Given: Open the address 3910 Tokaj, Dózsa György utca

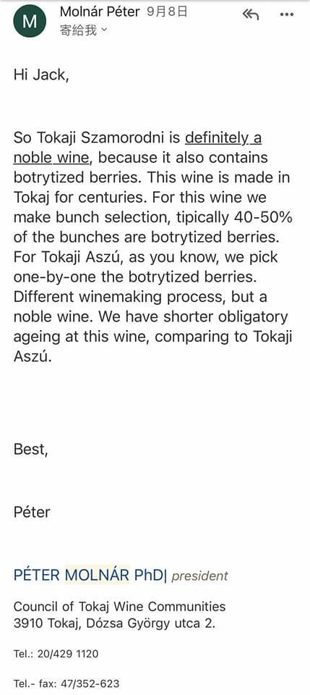Looking at the screenshot, I should point(115,623).
